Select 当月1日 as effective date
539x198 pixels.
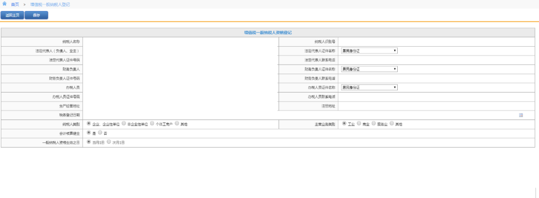(x=89, y=141)
